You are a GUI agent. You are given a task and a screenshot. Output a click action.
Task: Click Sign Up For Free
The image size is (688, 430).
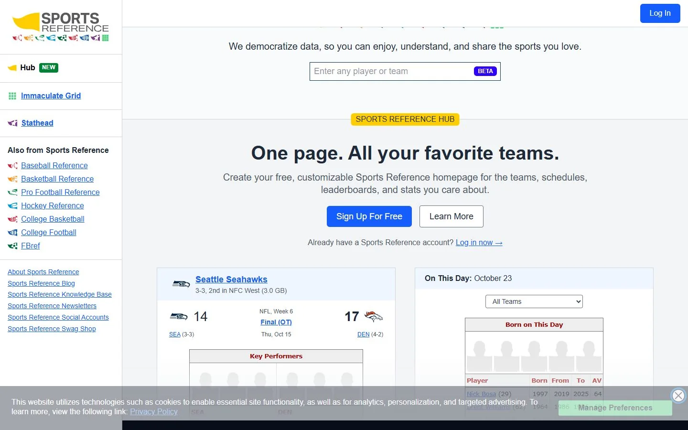(369, 216)
